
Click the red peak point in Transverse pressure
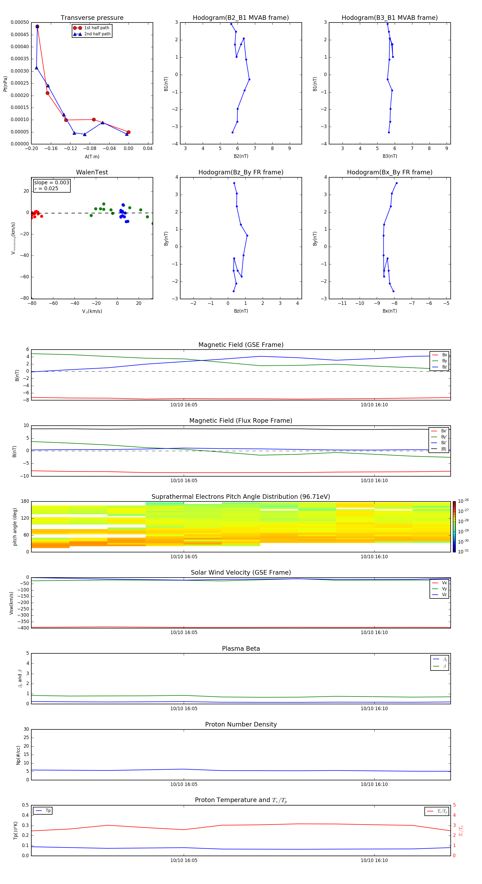(x=37, y=27)
